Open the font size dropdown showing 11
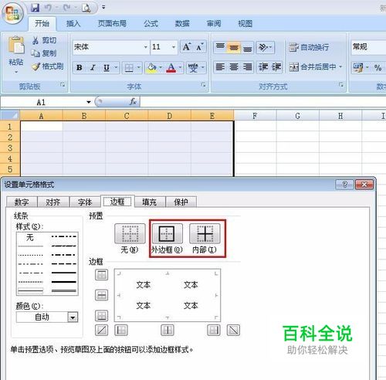This screenshot has height=380, width=386. pyautogui.click(x=174, y=47)
